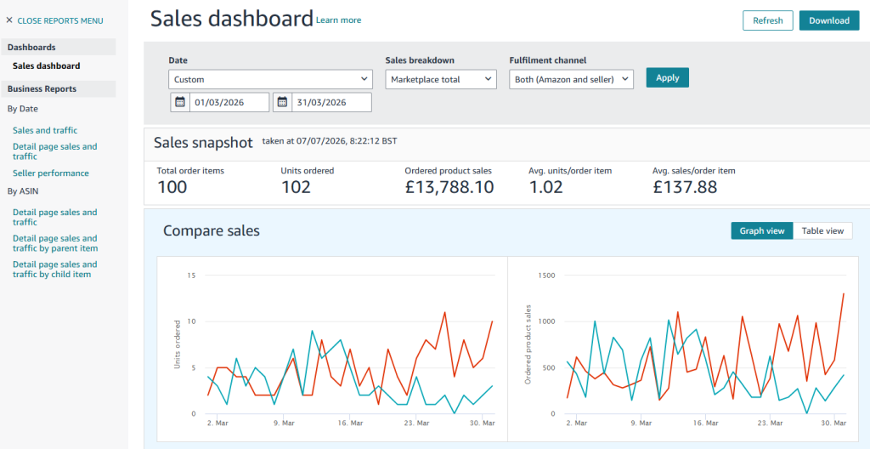Open Detail page sales and traffic by child item
The image size is (870, 449).
[55, 269]
